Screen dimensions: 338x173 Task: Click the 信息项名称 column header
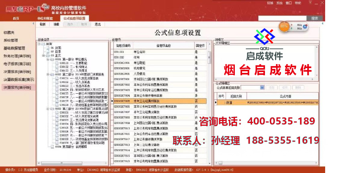164,46
